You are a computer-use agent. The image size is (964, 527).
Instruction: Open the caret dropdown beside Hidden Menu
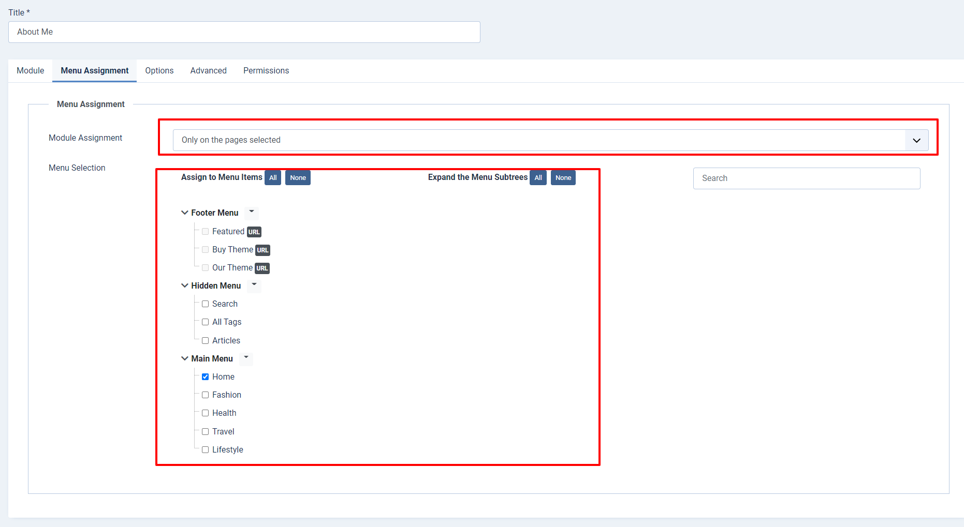pos(254,285)
